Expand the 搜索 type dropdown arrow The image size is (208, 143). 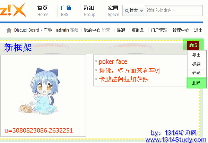tap(141, 11)
